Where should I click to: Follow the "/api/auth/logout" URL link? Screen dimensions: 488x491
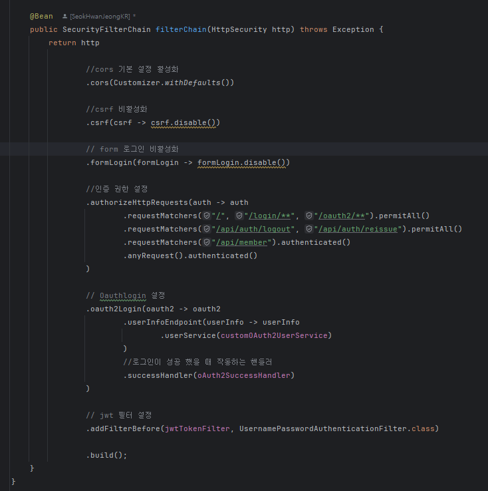pos(253,230)
